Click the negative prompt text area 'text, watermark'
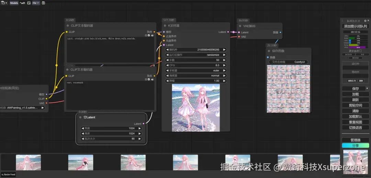 point(110,95)
